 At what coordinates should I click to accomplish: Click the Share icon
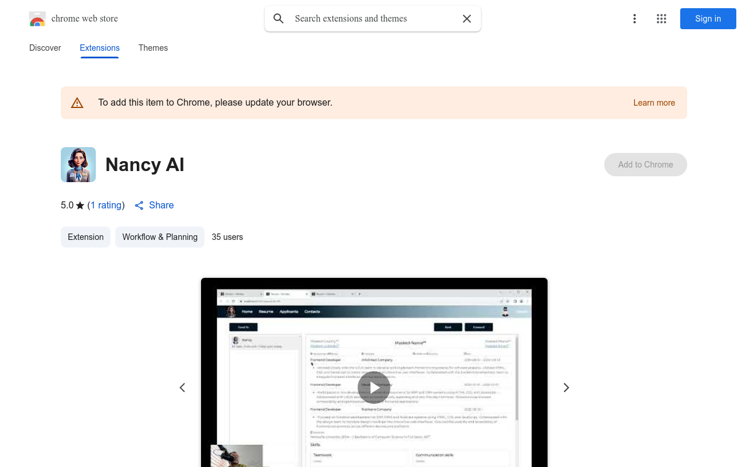[x=139, y=205]
